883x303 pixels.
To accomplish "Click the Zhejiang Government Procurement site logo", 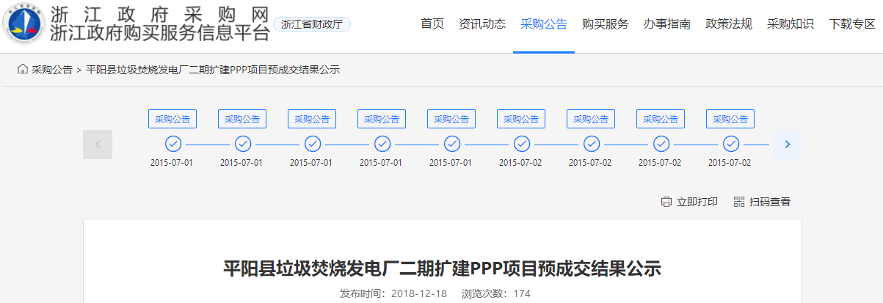I will (x=23, y=23).
